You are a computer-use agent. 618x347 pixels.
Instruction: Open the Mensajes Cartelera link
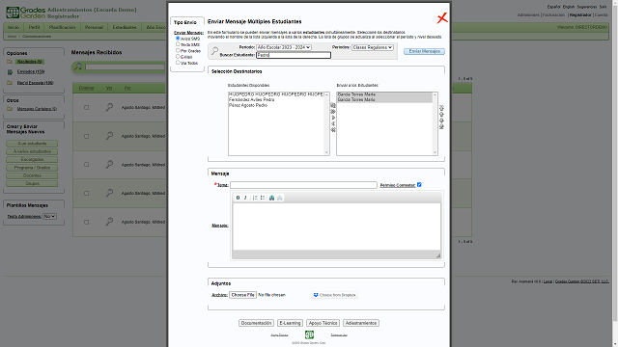coord(37,109)
